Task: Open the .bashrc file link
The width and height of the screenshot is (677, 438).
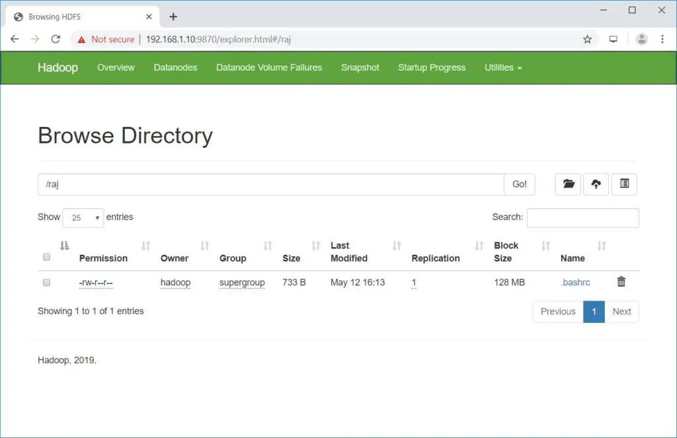Action: (x=575, y=282)
